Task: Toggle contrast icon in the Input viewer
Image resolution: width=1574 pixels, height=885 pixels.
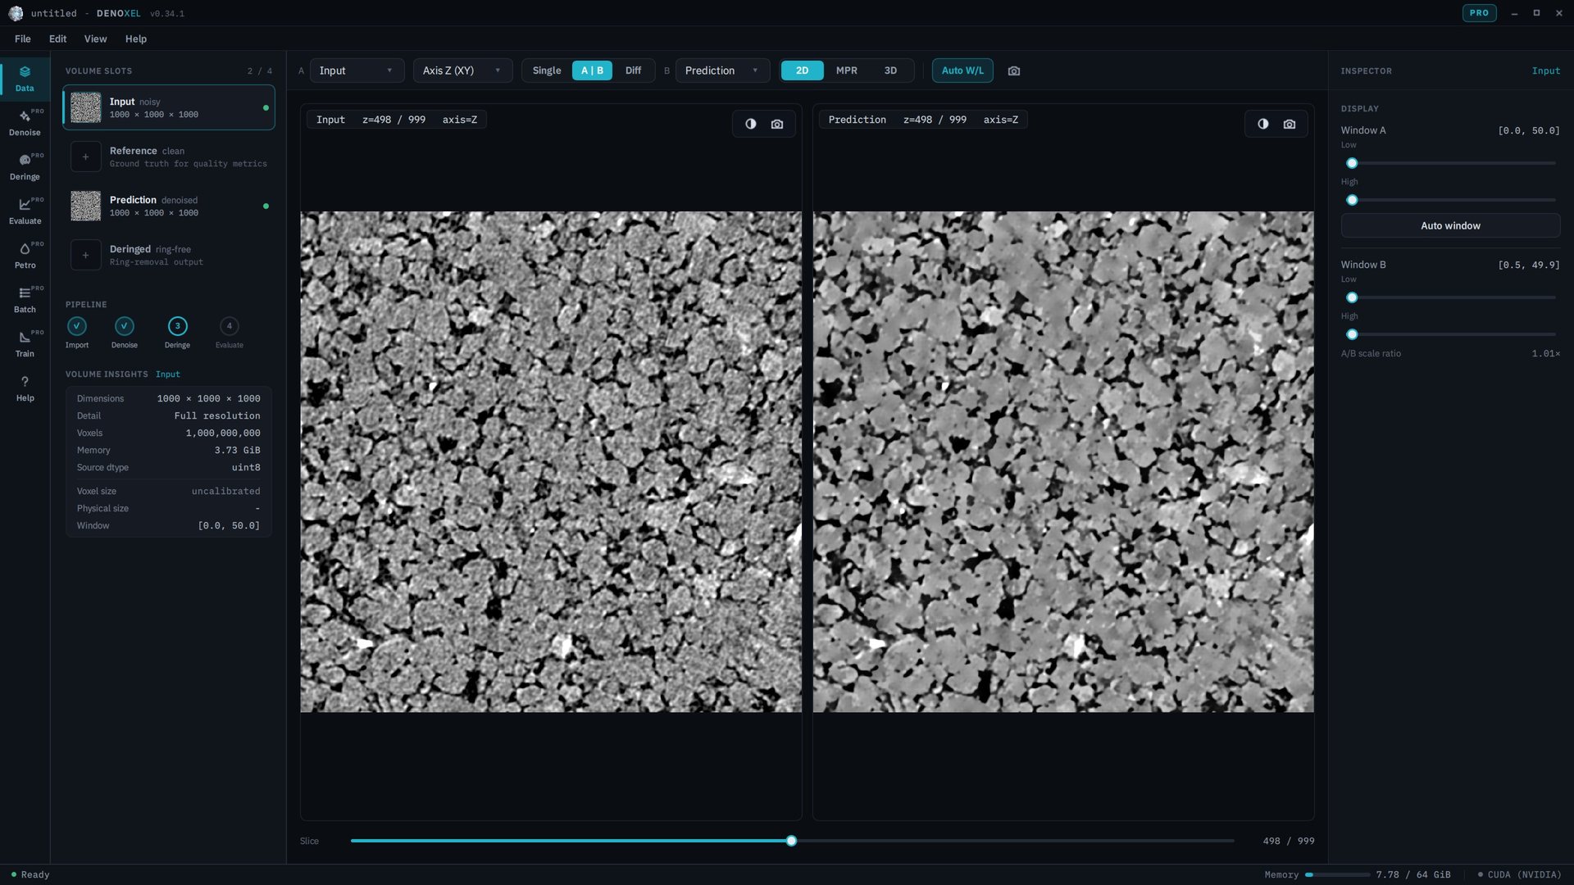Action: [x=750, y=124]
